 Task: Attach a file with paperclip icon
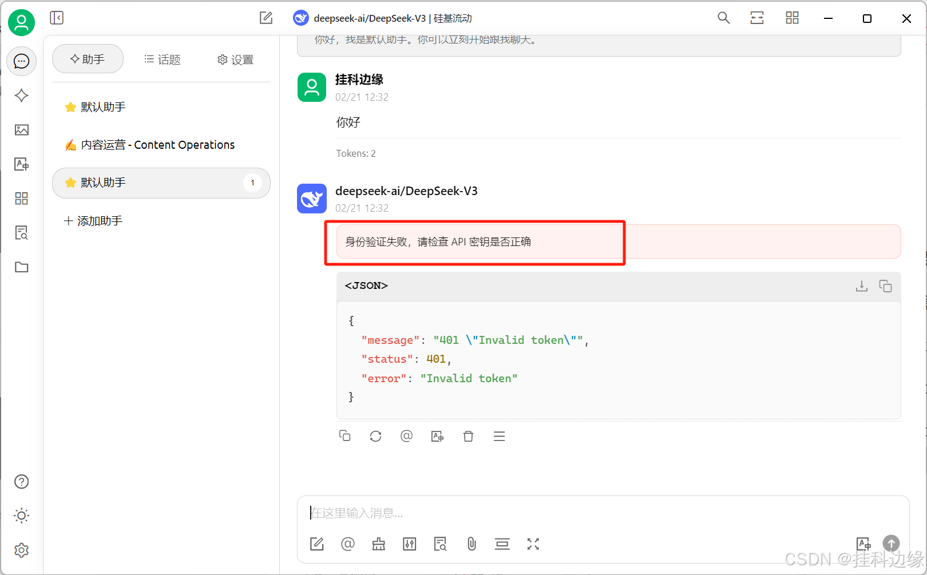(472, 544)
